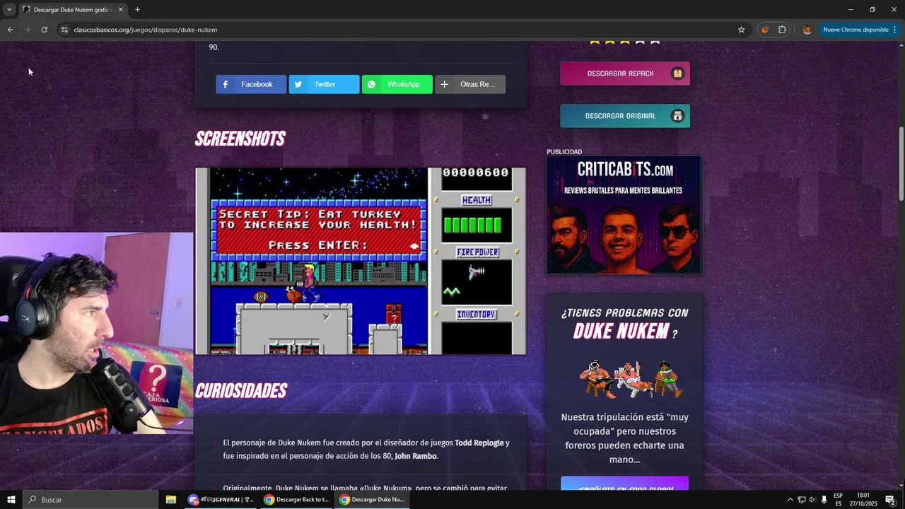
Task: Open the Duke Nukem gameplay screenshot
Action: pyautogui.click(x=361, y=261)
